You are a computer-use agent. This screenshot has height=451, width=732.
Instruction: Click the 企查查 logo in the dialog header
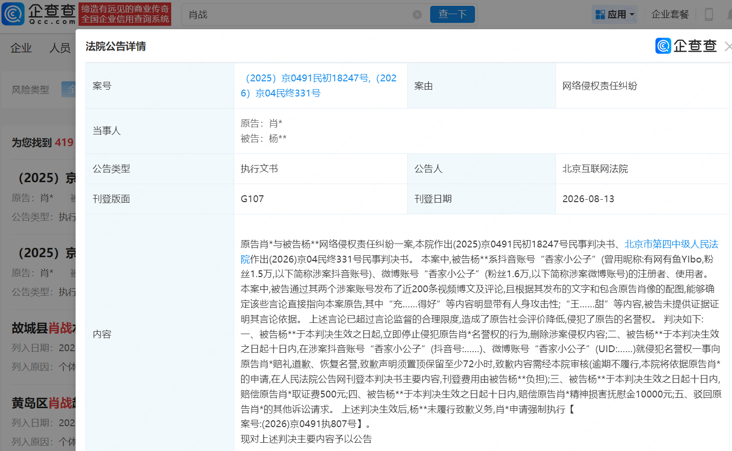(x=686, y=46)
